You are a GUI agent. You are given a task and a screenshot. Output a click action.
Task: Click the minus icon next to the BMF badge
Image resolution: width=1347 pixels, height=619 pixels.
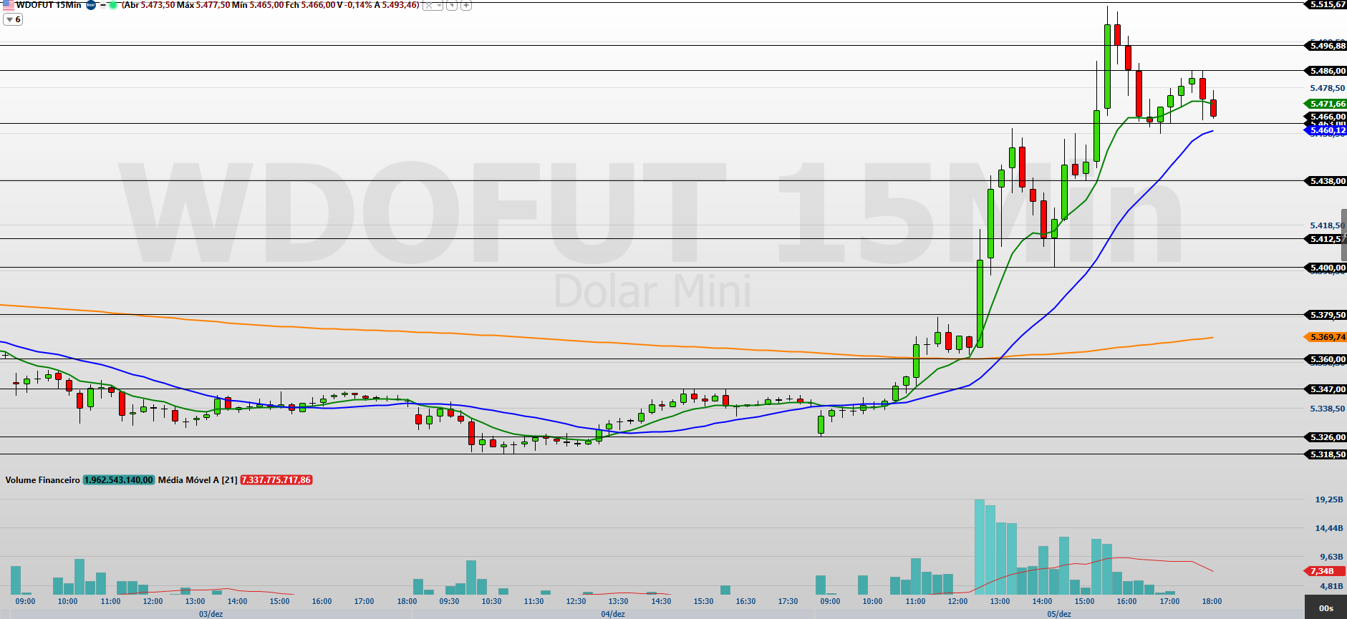click(102, 5)
